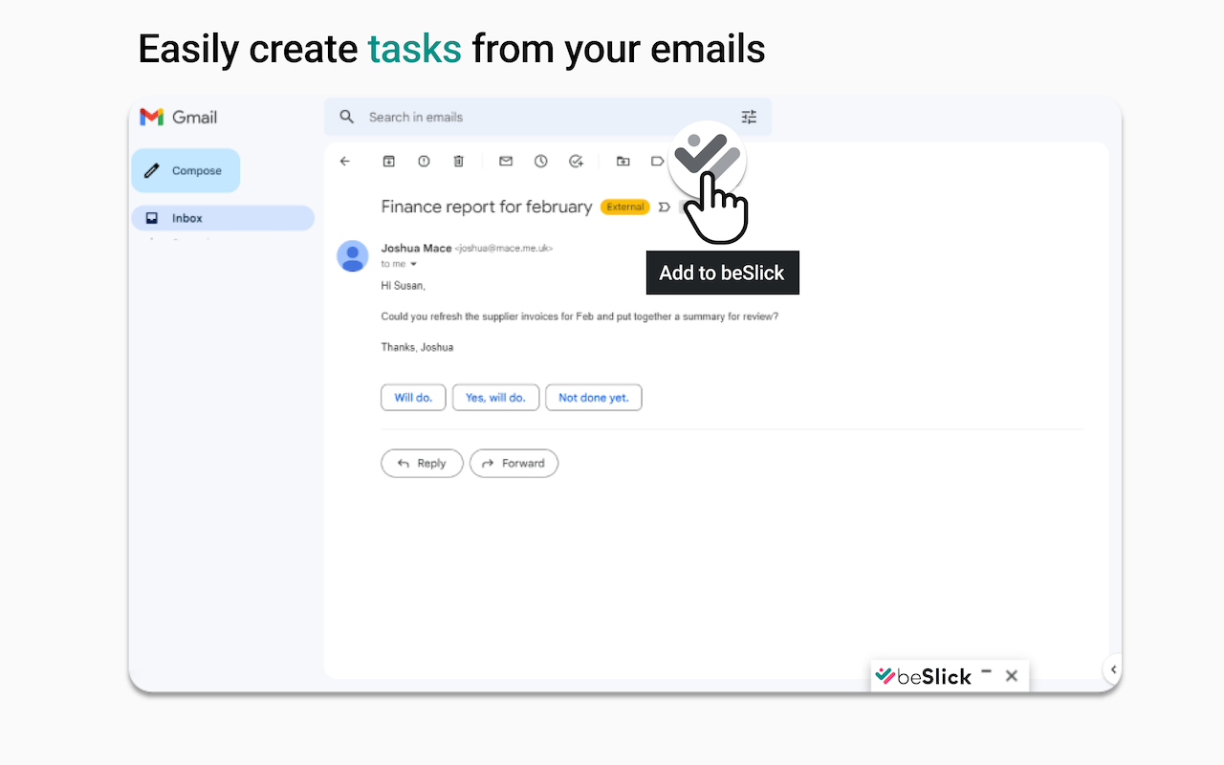The image size is (1224, 765).
Task: Move the email to a folder
Action: click(x=623, y=161)
